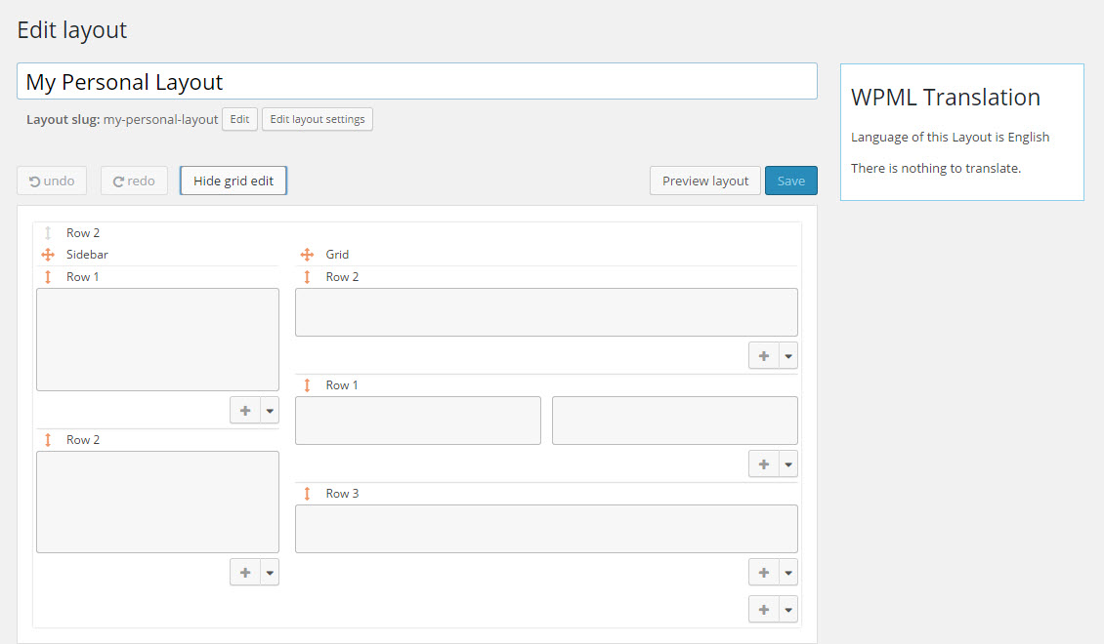
Task: Click the Grid move icon
Action: [305, 254]
